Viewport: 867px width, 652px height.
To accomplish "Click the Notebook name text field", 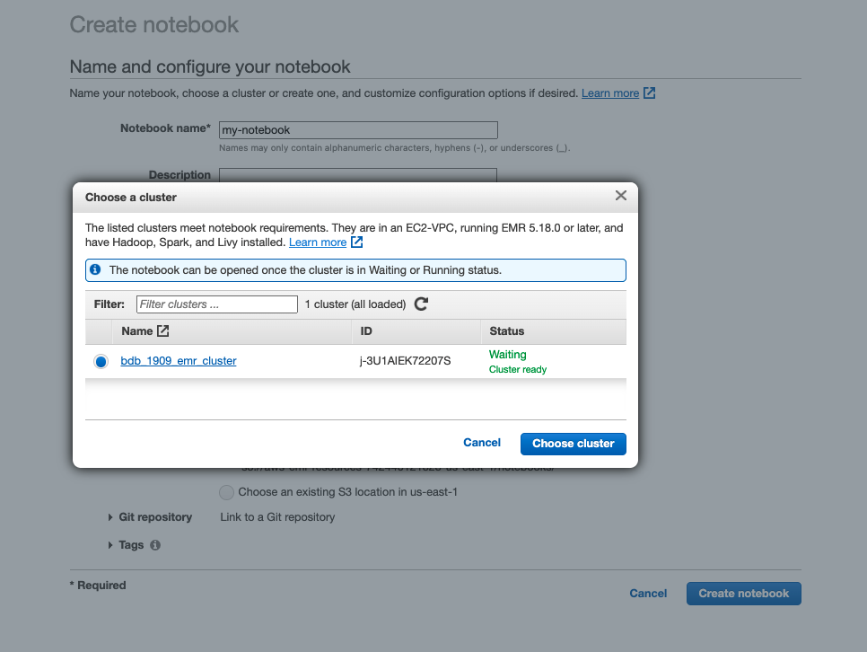I will pyautogui.click(x=358, y=130).
